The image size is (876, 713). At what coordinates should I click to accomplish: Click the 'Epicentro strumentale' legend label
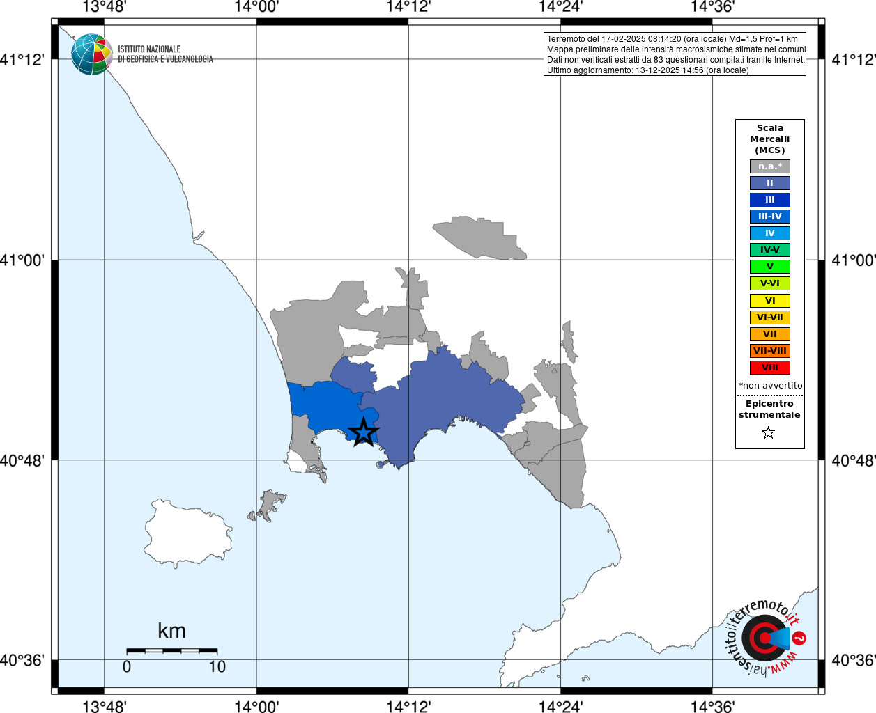click(x=769, y=409)
